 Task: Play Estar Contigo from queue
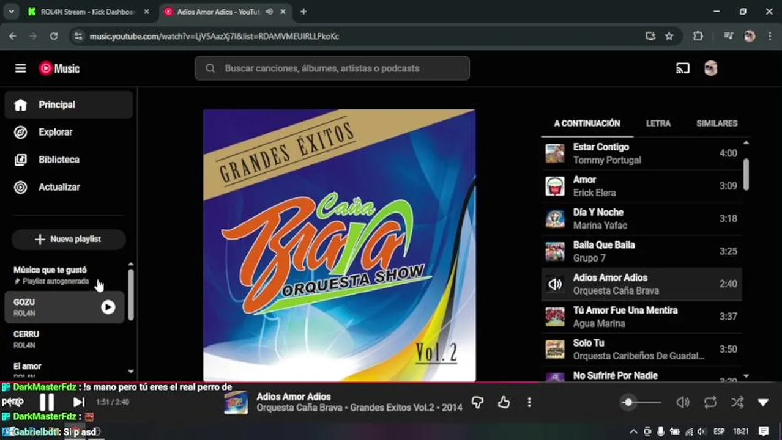click(x=641, y=153)
